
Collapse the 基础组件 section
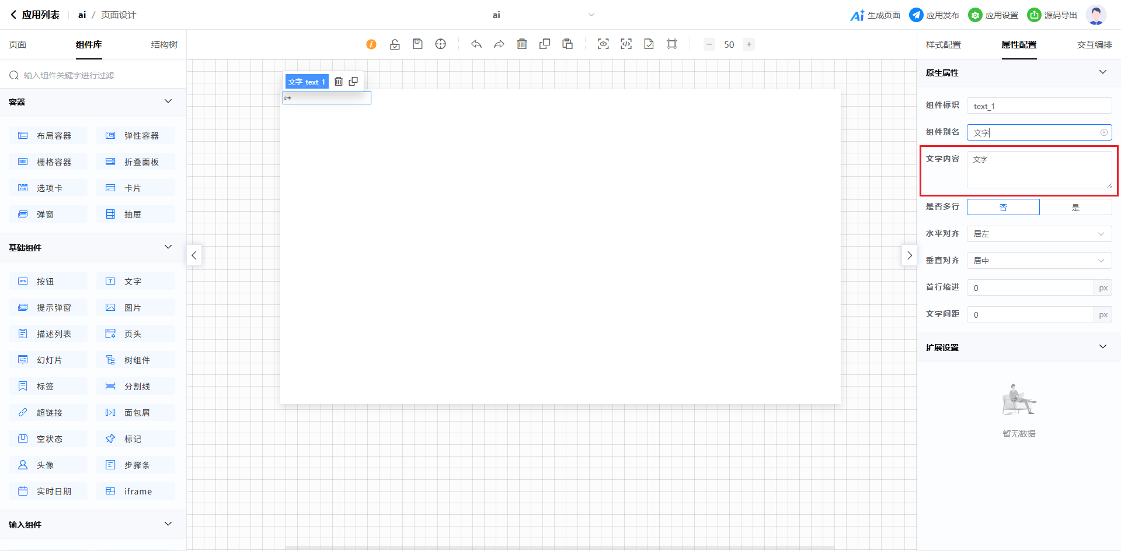point(168,247)
